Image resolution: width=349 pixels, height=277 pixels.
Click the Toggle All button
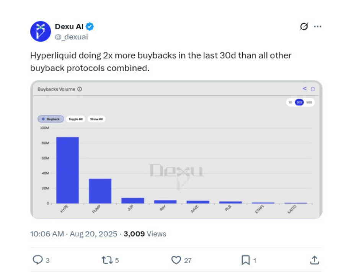[x=75, y=119]
